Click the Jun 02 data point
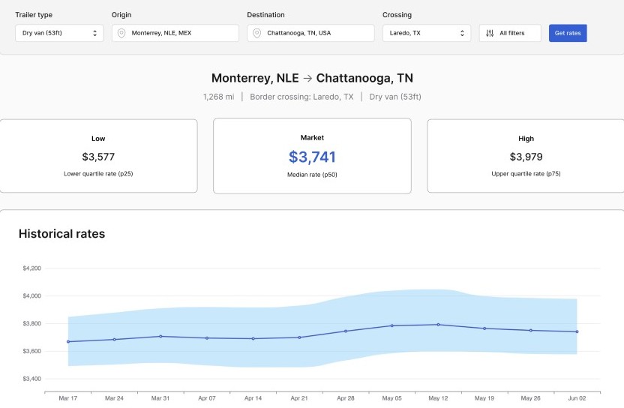The width and height of the screenshot is (624, 408). coord(577,331)
